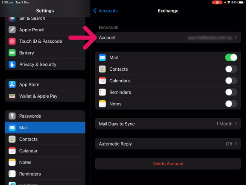Open Privacy & Security settings
The height and width of the screenshot is (185, 246).
click(45, 64)
